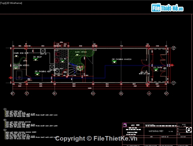Image resolution: width=193 pixels, height=146 pixels.
Task: Select the '7100' top dimension text
Action: point(121,46)
